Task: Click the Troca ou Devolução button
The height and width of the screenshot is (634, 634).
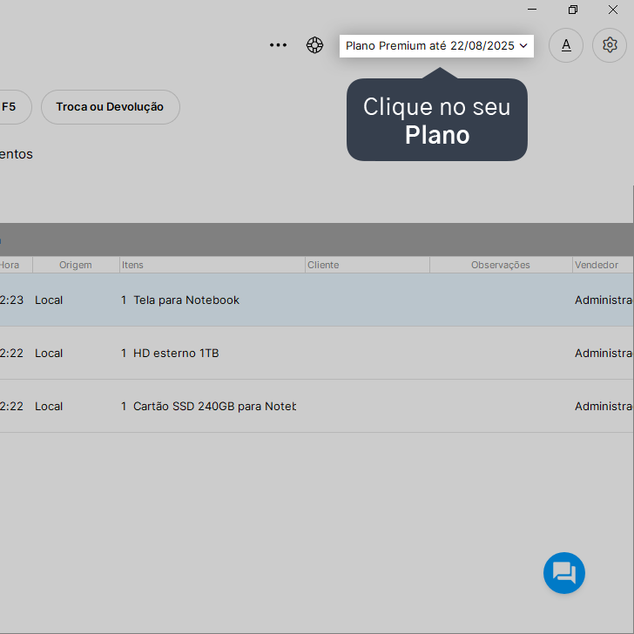Action: [111, 107]
